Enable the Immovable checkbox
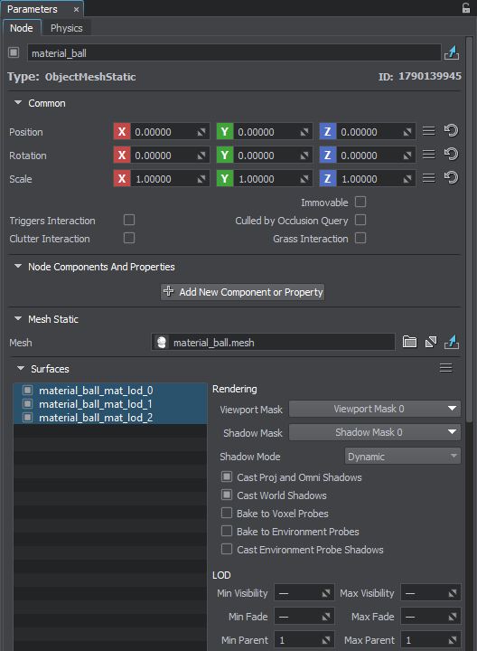477x651 pixels. pos(360,202)
